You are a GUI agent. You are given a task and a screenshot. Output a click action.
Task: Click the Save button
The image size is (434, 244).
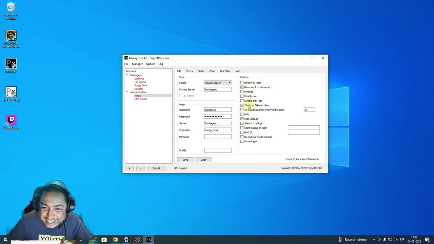tap(185, 160)
